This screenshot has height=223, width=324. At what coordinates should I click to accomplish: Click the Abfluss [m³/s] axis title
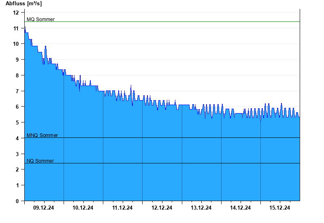pos(23,4)
